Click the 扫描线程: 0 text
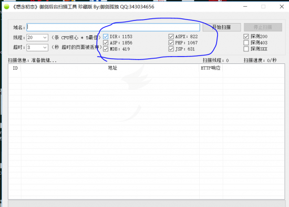The image size is (289, 207). 215,60
